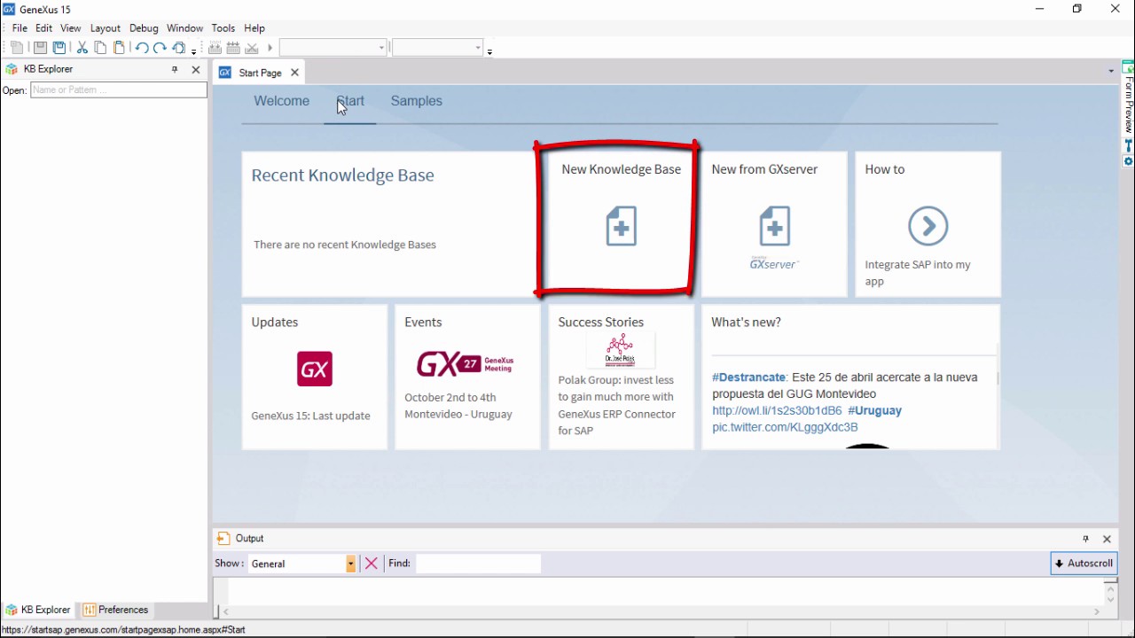This screenshot has width=1135, height=638.
Task: Click the Cancel Build toolbar icon
Action: [252, 48]
